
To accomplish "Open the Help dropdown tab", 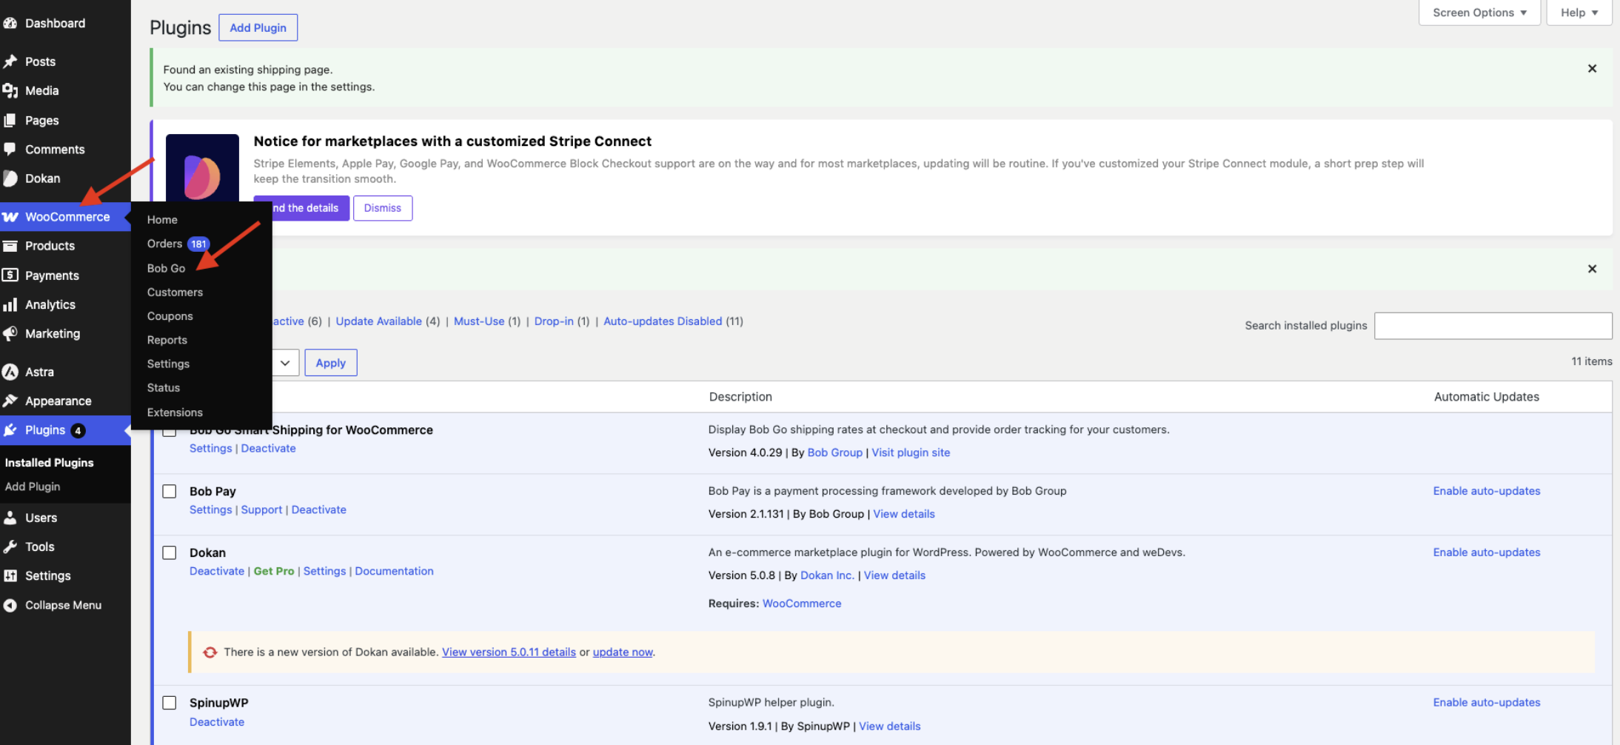I will pyautogui.click(x=1579, y=13).
